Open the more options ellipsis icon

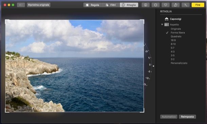tap(155, 5)
